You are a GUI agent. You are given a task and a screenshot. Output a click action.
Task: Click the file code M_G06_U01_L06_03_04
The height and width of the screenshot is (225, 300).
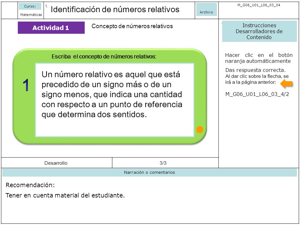click(x=259, y=5)
